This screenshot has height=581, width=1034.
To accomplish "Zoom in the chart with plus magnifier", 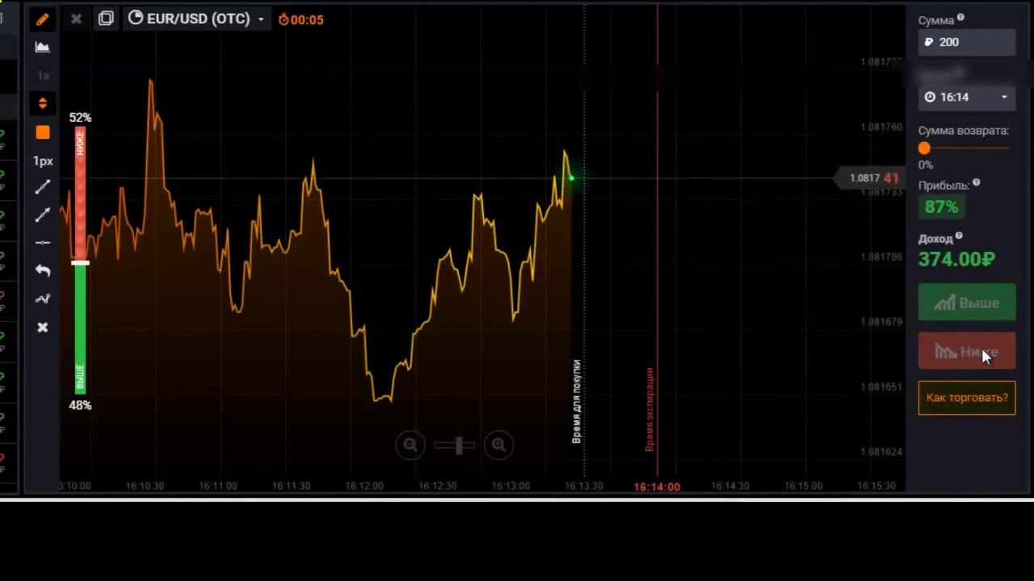I will tap(498, 445).
